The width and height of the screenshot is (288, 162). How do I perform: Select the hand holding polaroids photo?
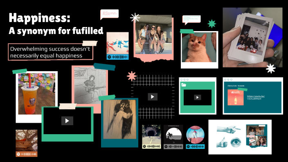[x=252, y=38]
